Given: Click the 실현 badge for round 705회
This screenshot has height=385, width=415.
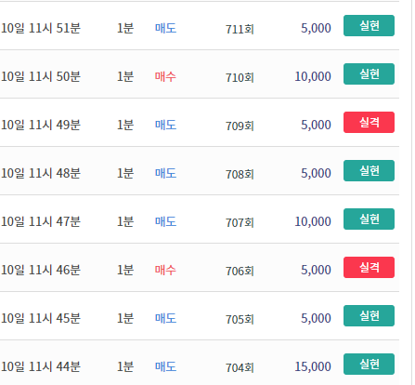Looking at the screenshot, I should click(x=369, y=316).
